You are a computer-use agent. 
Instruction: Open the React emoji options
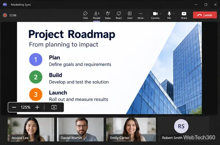tap(119, 15)
